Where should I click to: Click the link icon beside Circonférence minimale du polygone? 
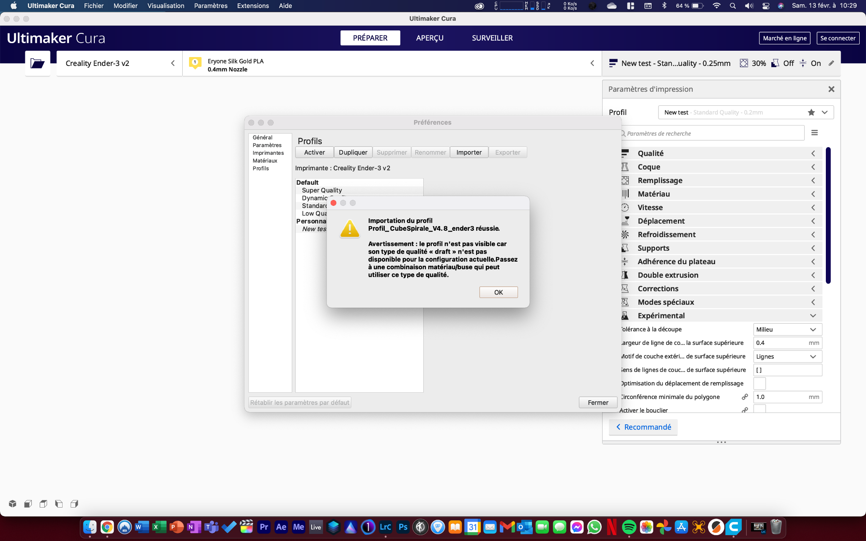745,397
